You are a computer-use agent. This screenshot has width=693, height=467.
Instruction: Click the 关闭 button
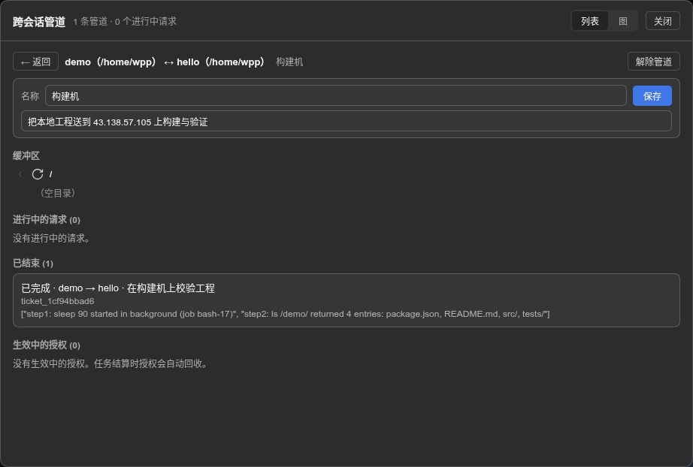point(662,21)
